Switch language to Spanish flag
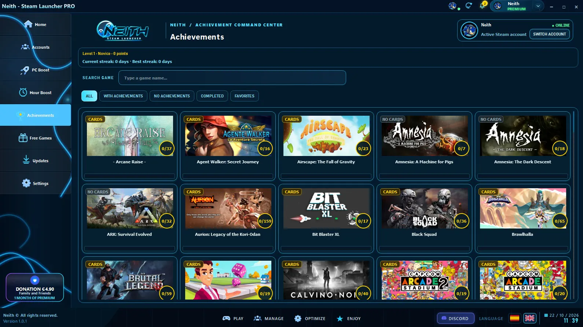This screenshot has width=583, height=327. point(514,318)
